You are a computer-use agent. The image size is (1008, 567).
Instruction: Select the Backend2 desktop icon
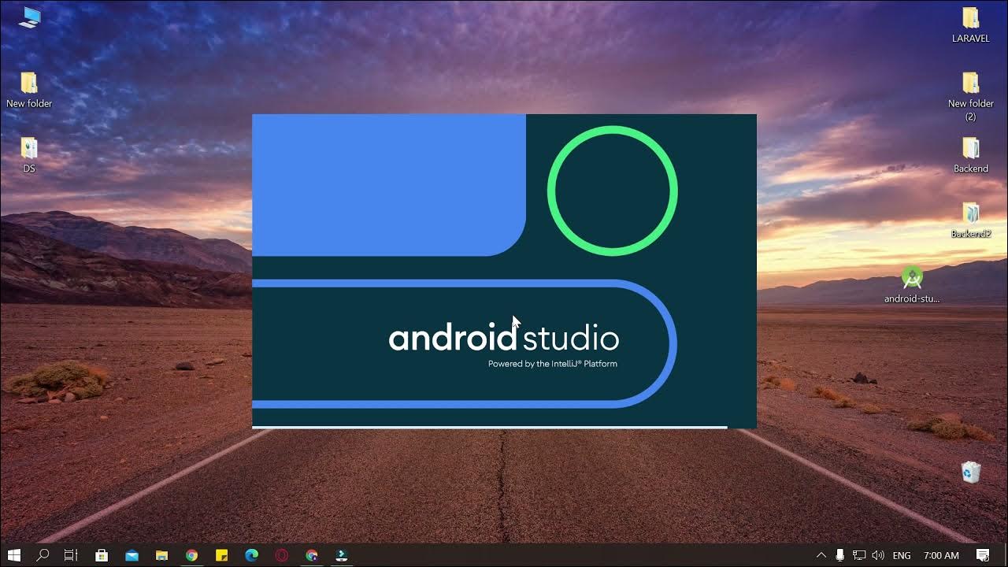970,220
